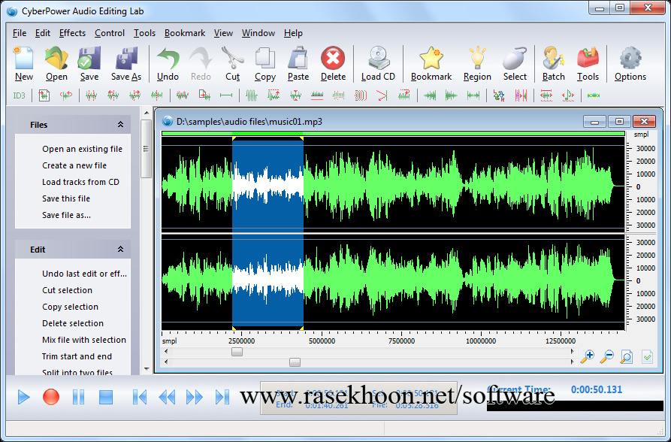Click the upper waveform scrollbar left arrow
This screenshot has width=671, height=442.
[166, 352]
